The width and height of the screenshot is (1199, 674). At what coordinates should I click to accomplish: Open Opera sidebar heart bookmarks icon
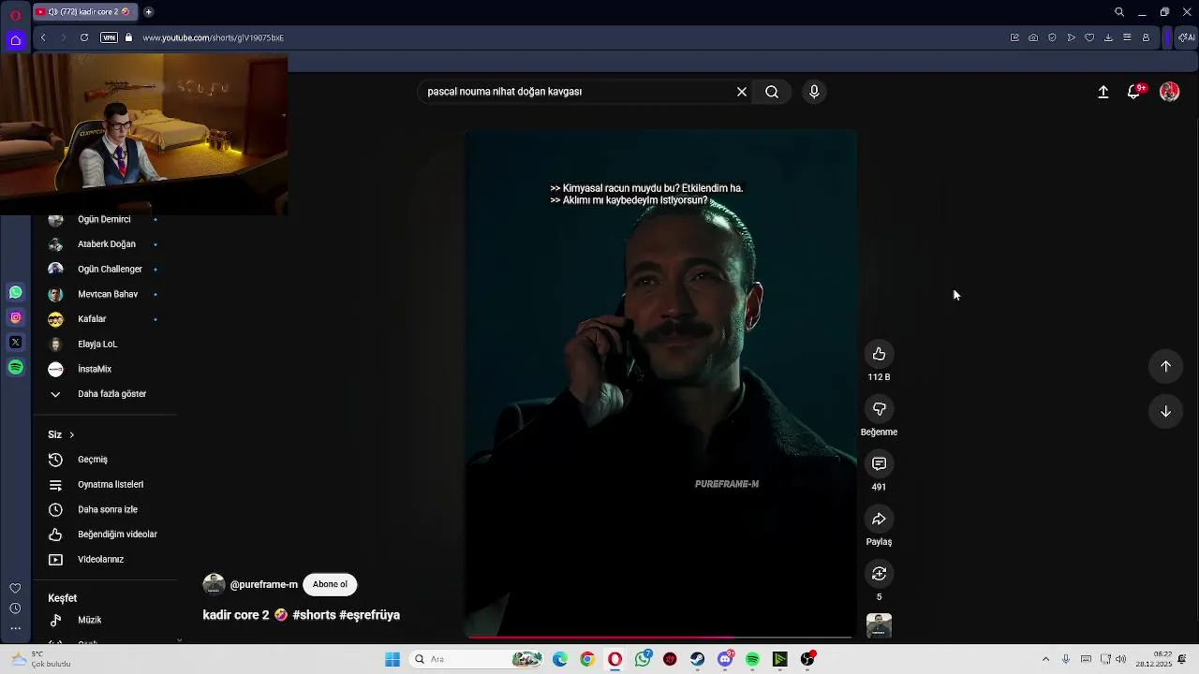[x=15, y=588]
